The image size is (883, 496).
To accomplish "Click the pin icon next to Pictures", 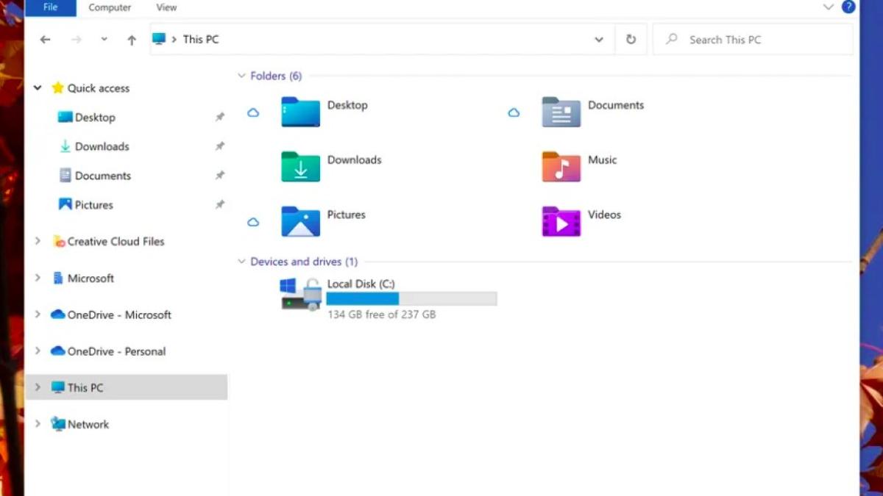I will [x=219, y=204].
